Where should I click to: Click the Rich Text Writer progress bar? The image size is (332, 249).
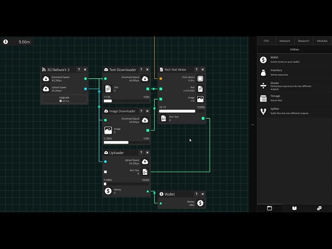pyautogui.click(x=182, y=111)
